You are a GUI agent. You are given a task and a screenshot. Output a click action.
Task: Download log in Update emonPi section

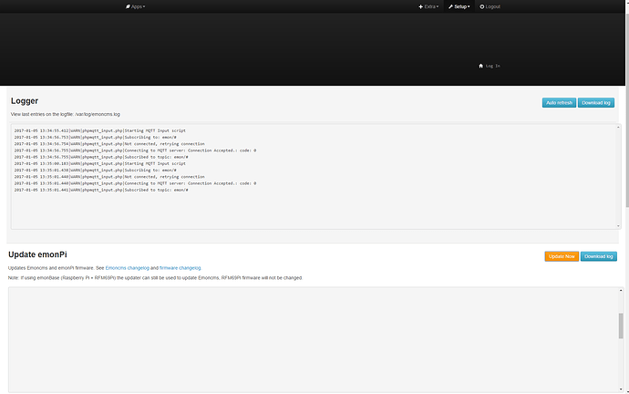598,256
